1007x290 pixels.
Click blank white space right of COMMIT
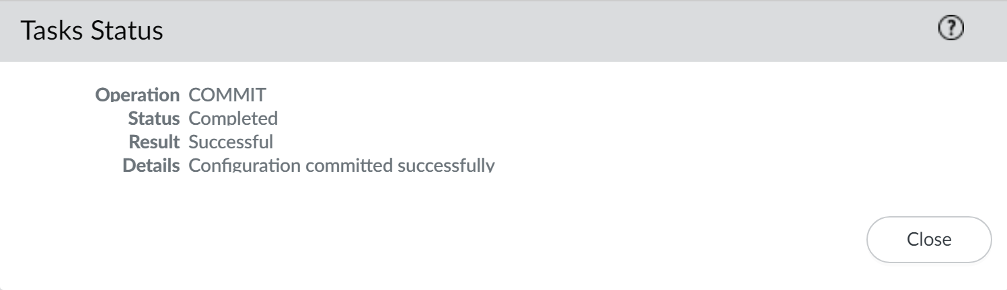coord(538,95)
